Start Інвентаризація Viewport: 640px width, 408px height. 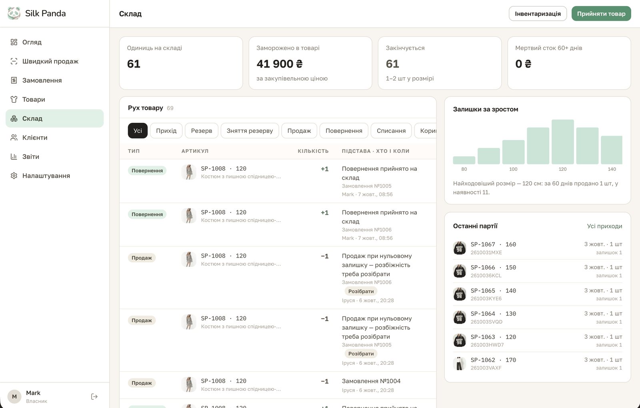(538, 14)
